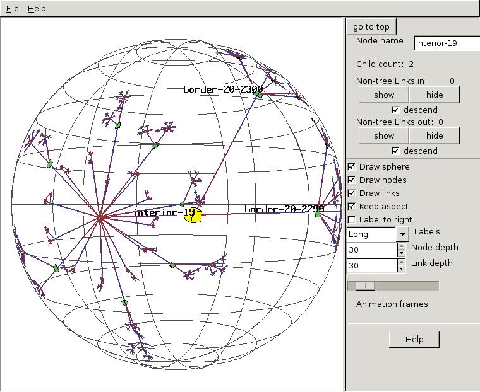Show non-tree links out
Image resolution: width=480 pixels, height=392 pixels.
(384, 135)
